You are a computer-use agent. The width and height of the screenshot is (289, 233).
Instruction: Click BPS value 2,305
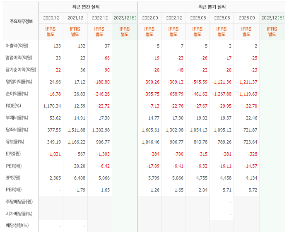[x=55, y=178]
